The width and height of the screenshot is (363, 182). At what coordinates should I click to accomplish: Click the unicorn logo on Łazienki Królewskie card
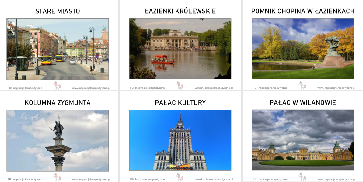[x=180, y=86]
